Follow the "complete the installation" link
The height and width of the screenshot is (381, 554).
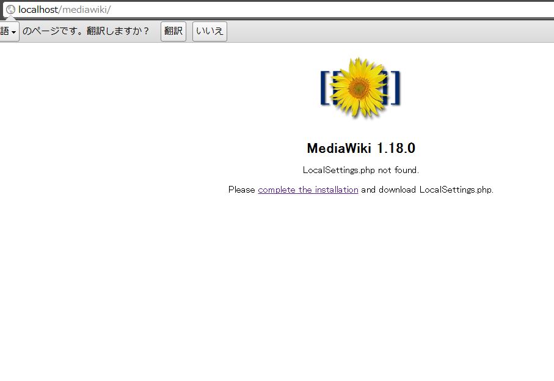[308, 190]
